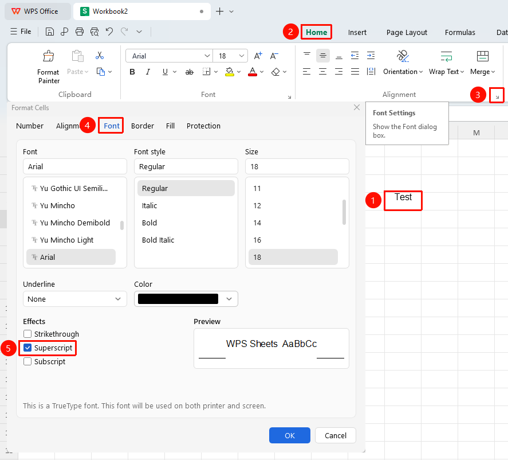Click the Increase Indent icon

point(371,56)
